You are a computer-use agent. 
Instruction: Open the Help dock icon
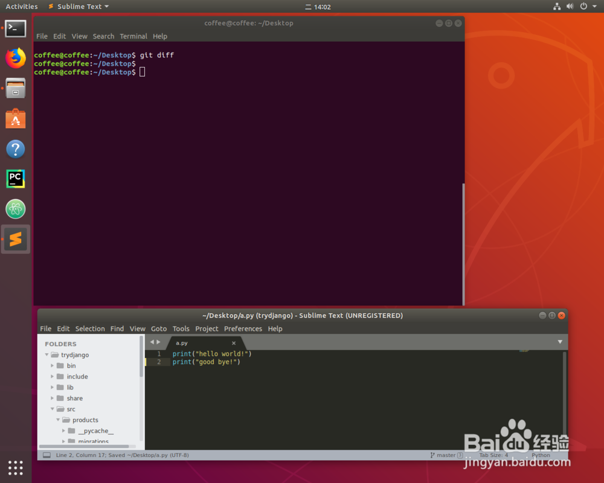pos(16,149)
